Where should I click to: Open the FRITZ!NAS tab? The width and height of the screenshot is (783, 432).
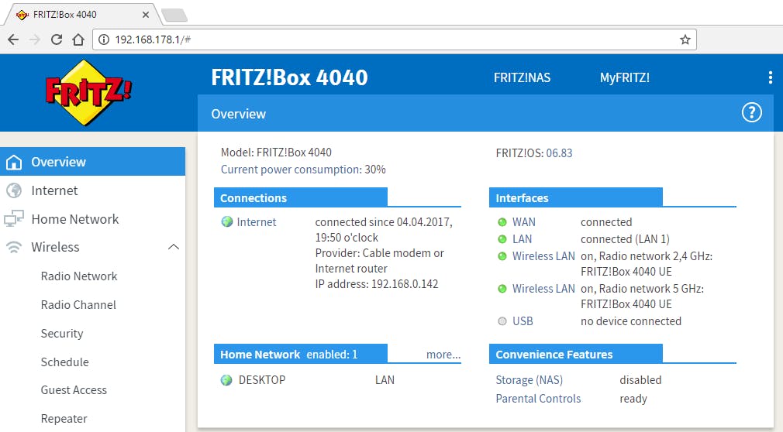pos(523,78)
